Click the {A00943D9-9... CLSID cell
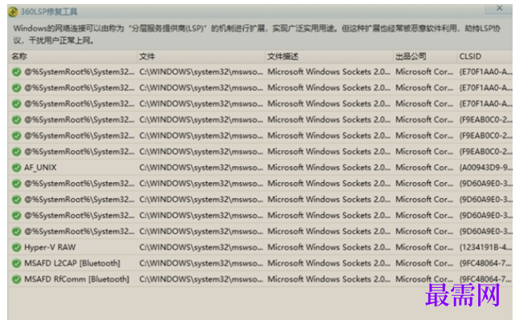Screen dimensions: 515x320 (485, 168)
